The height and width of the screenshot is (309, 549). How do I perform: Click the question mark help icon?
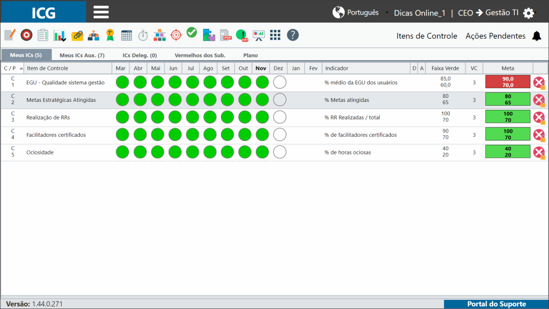pyautogui.click(x=293, y=35)
